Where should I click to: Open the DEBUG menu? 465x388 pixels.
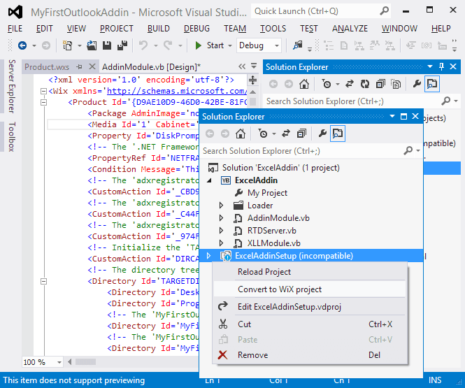(196, 29)
